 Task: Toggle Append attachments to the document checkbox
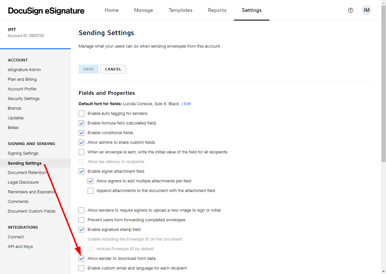click(90, 191)
